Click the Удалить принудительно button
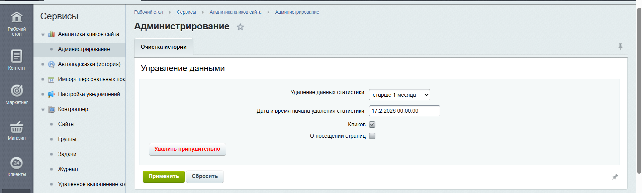Viewport: 642px width, 193px height. [x=187, y=149]
